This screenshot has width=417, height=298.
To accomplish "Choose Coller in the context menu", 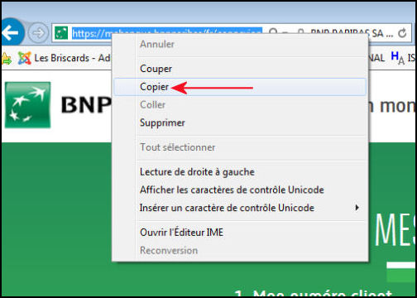I will (239, 105).
